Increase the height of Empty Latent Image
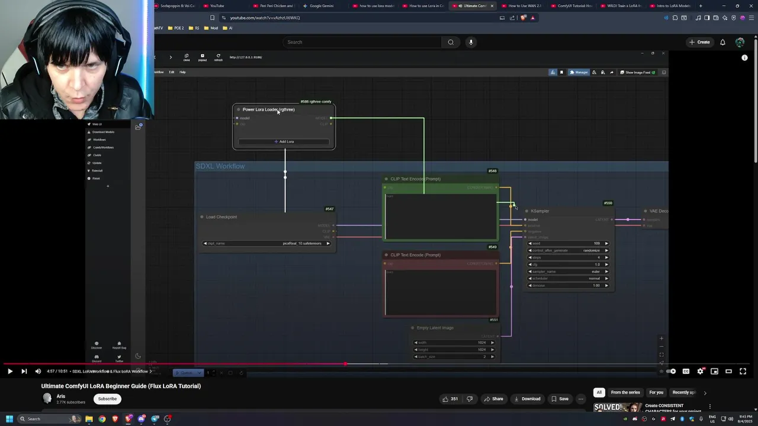 click(492, 350)
